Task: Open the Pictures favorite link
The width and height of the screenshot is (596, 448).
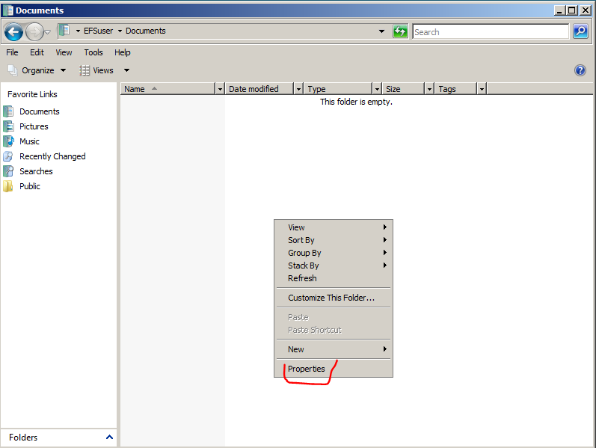Action: (x=34, y=126)
